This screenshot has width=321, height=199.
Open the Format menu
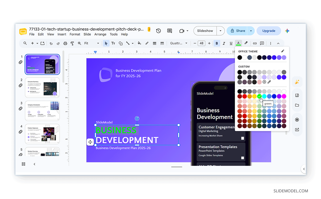tap(75, 34)
